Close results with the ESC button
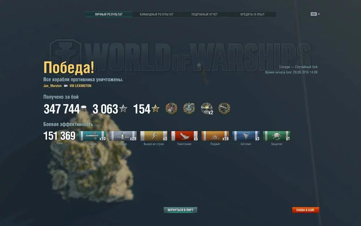 (315, 14)
